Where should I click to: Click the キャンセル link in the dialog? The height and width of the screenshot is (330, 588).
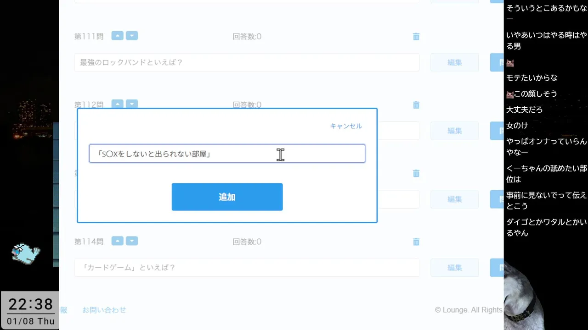tap(346, 126)
